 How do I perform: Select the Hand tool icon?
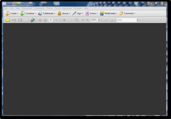tap(70, 20)
